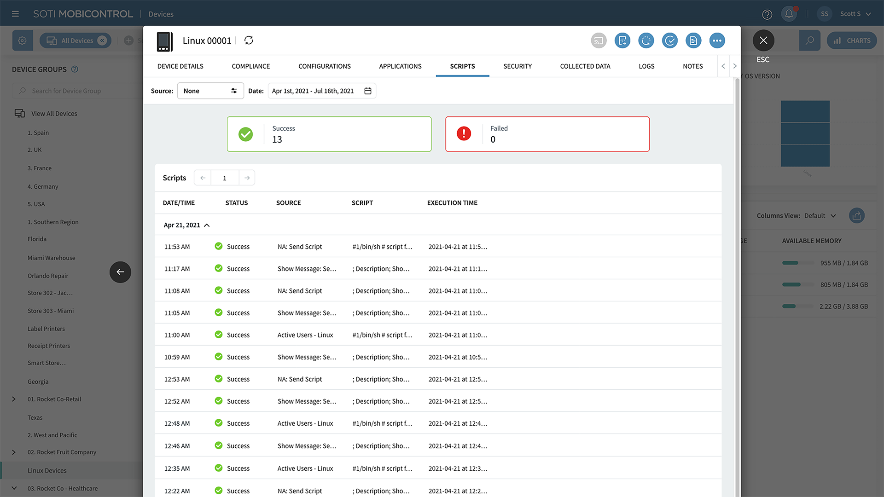Click the 2.22 GB memory bar
The image size is (884, 497).
click(798, 306)
